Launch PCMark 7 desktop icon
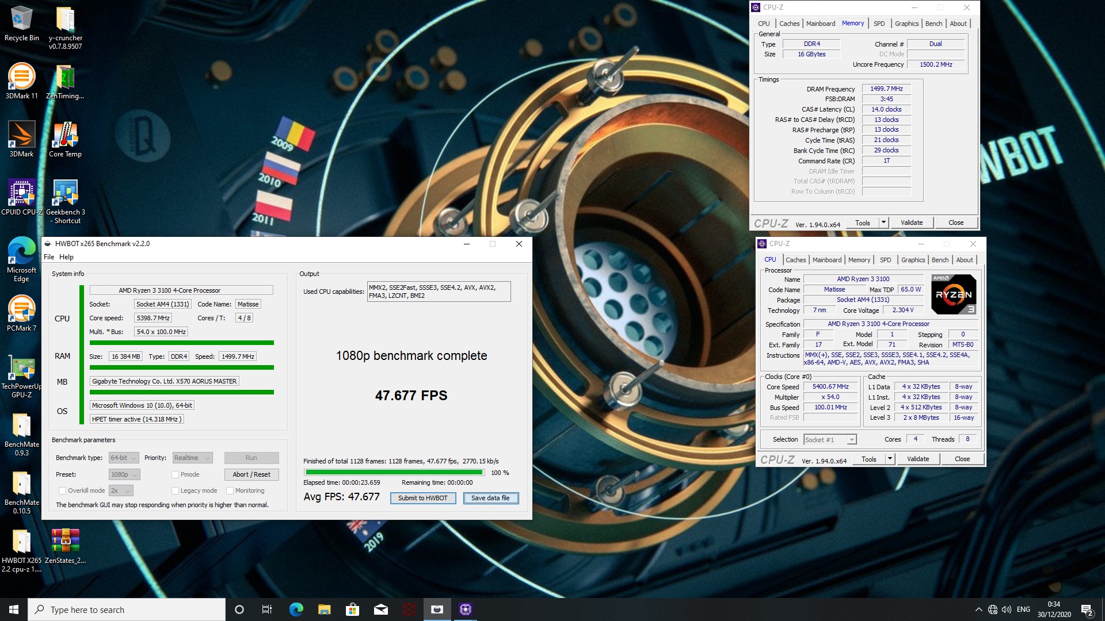Image resolution: width=1105 pixels, height=621 pixels. pyautogui.click(x=22, y=313)
